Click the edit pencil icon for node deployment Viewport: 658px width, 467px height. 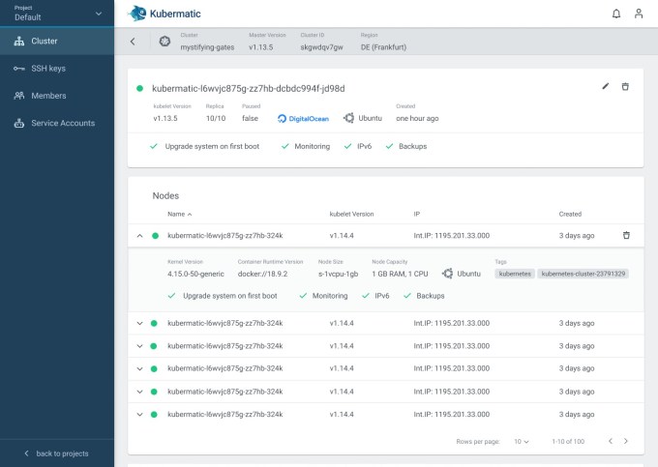coord(606,86)
